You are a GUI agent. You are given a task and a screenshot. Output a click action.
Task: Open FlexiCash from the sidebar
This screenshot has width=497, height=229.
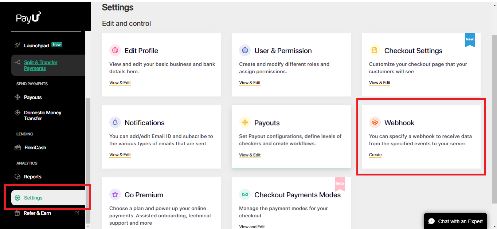(35, 147)
